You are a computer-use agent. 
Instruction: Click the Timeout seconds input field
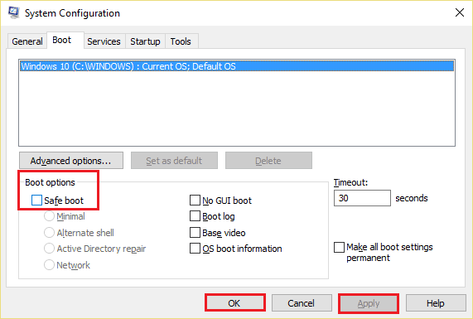(x=362, y=198)
